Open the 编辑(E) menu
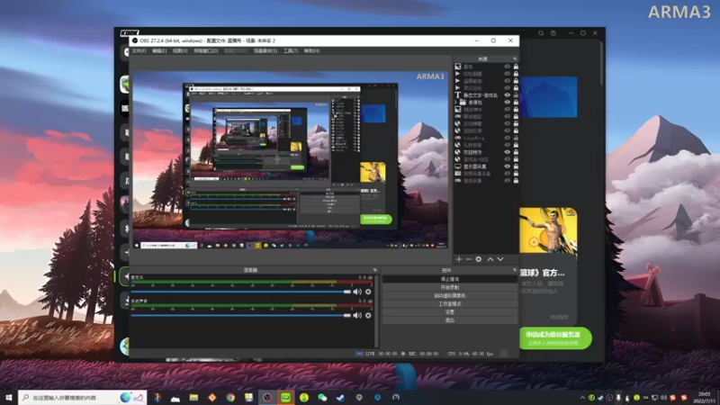The height and width of the screenshot is (405, 720). tap(159, 51)
